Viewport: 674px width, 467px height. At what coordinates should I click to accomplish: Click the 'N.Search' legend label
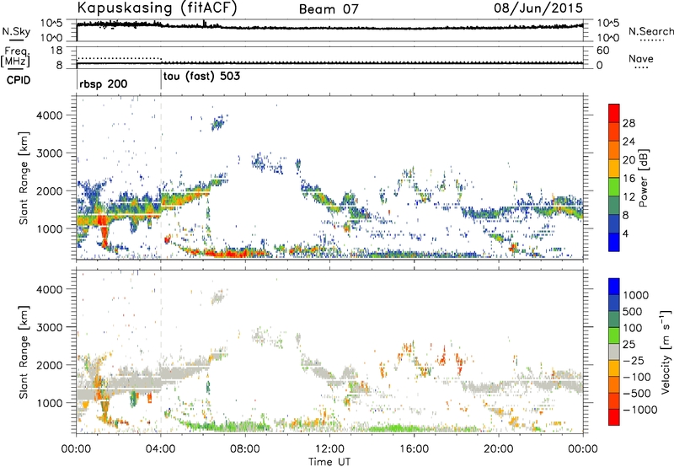click(650, 31)
